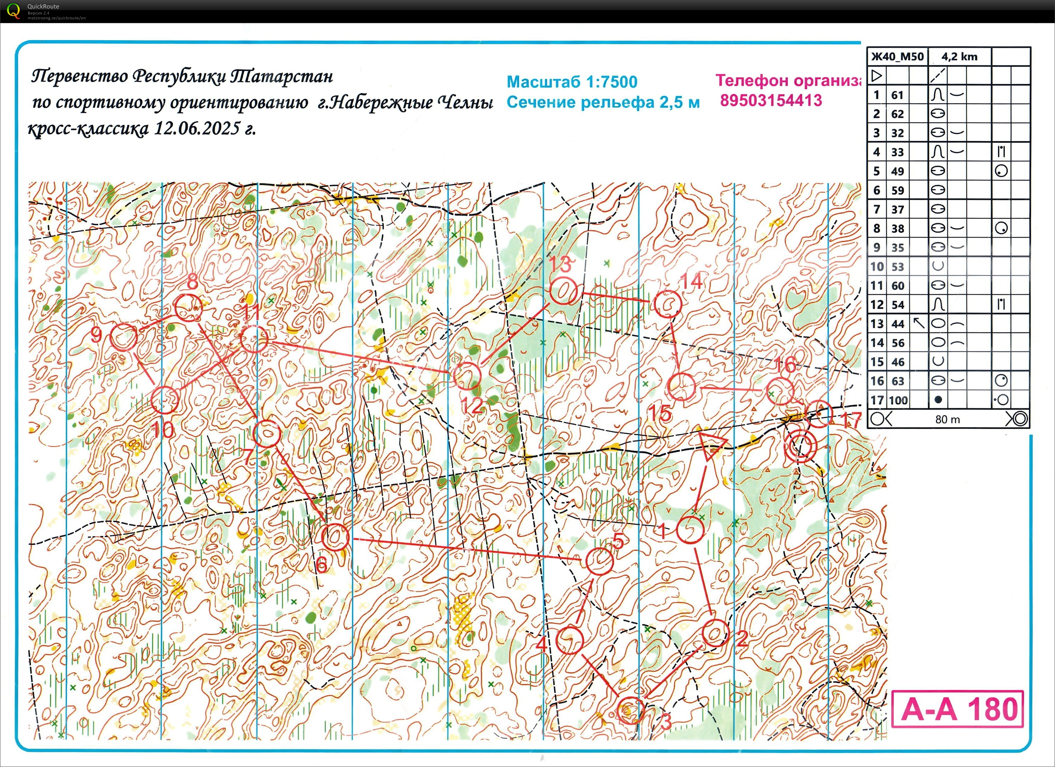Image resolution: width=1055 pixels, height=767 pixels.
Task: Select control circle 1 on the map
Action: click(x=690, y=530)
